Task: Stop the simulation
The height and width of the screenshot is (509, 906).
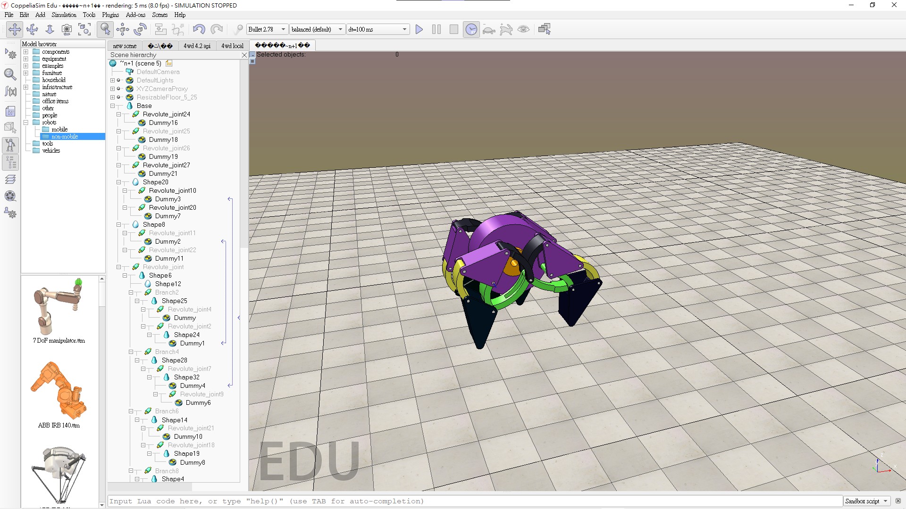Action: tap(453, 29)
